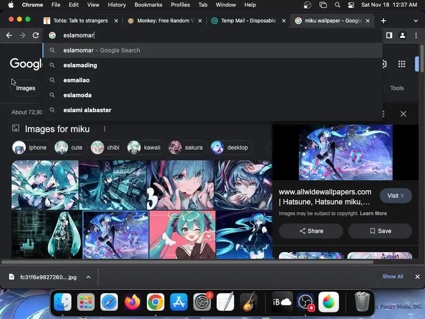Open macOS Control Center icon
The width and height of the screenshot is (425, 319).
coord(351,5)
